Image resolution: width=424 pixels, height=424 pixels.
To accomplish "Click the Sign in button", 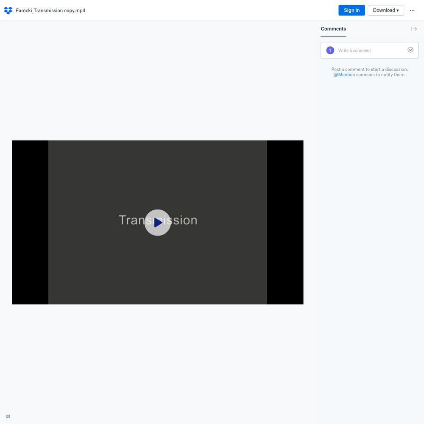I will (351, 10).
